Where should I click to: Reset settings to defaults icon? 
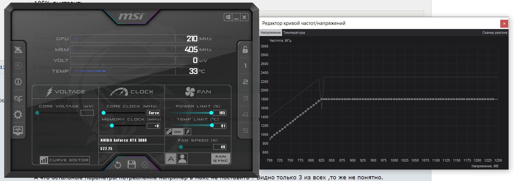[x=118, y=165]
